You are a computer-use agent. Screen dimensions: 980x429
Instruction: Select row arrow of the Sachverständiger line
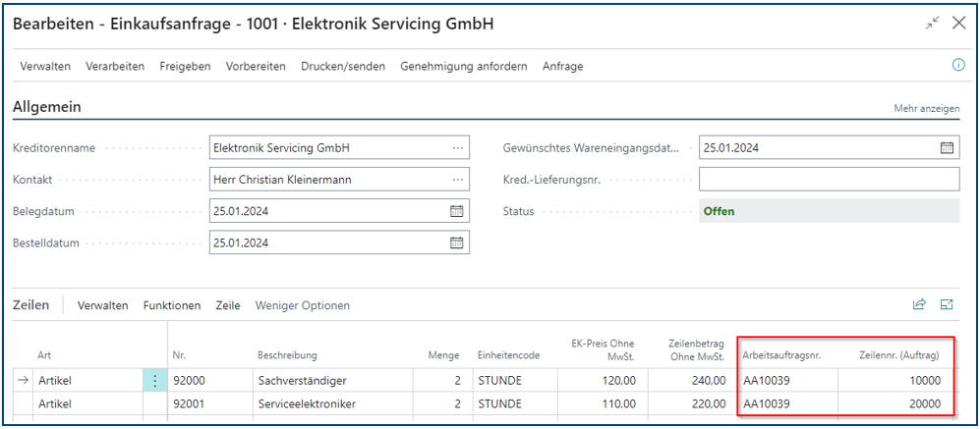pos(24,380)
